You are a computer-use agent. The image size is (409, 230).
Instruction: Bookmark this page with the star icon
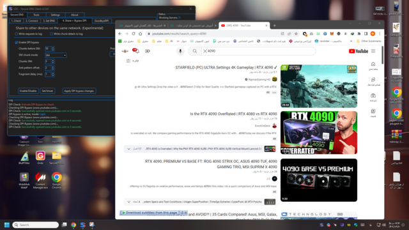(x=296, y=34)
